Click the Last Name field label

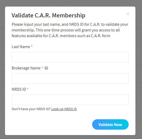(21, 47)
